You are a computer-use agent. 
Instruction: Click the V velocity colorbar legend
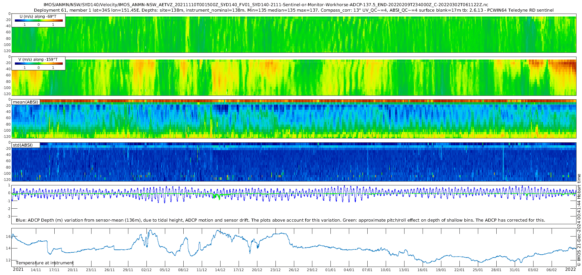[x=38, y=63]
